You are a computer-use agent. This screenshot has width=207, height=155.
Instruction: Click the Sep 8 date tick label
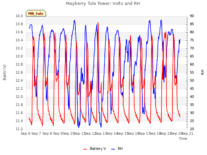pos(47,133)
